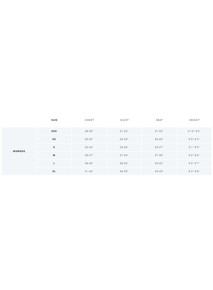This screenshot has height=290, width=213.
Task: Click the XS size row label
Action: (x=54, y=139)
